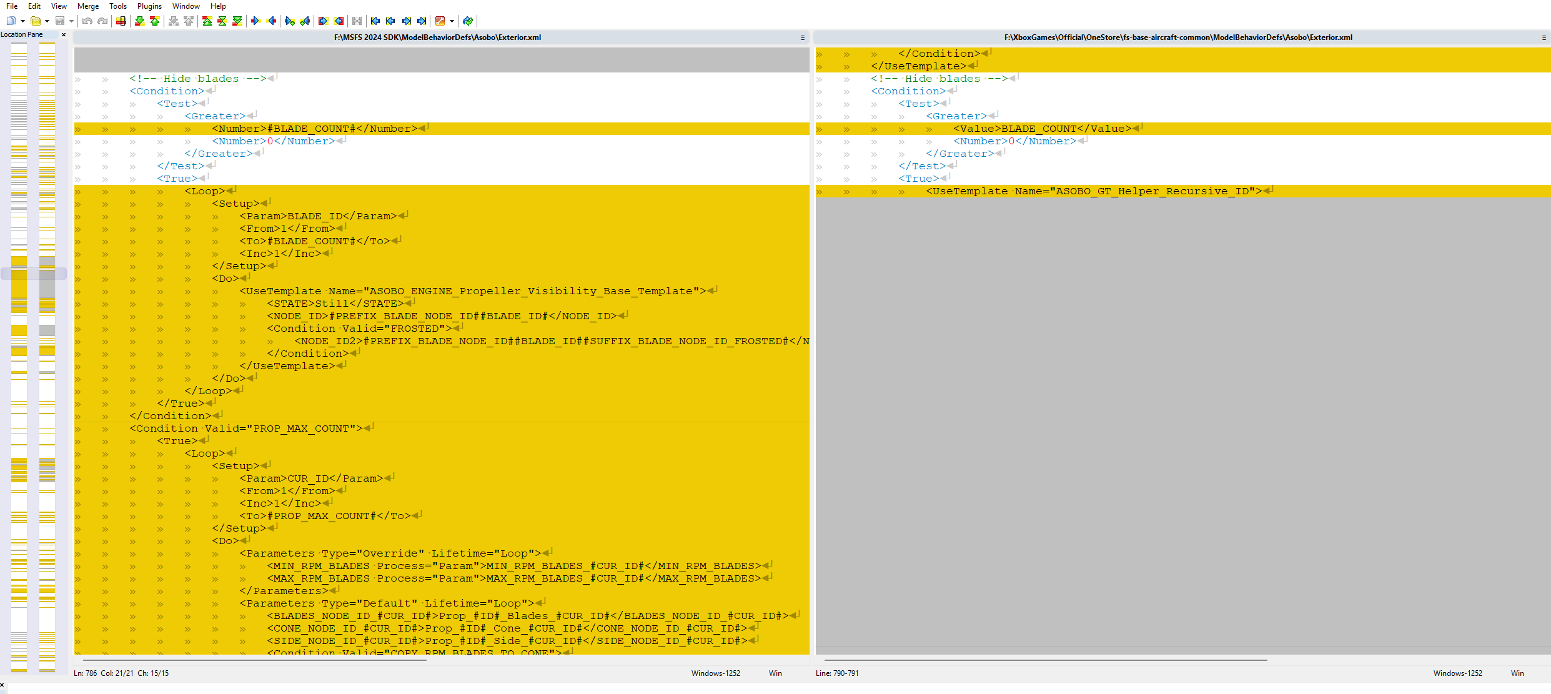Expand the Open recent files dropdown arrow

pos(47,21)
